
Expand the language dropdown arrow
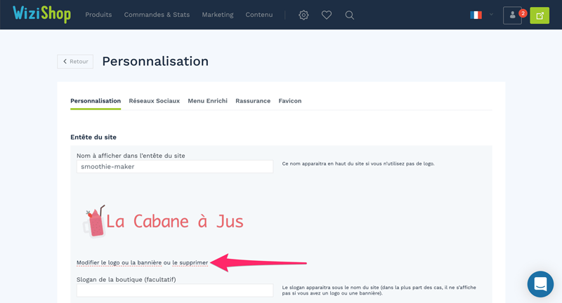491,15
